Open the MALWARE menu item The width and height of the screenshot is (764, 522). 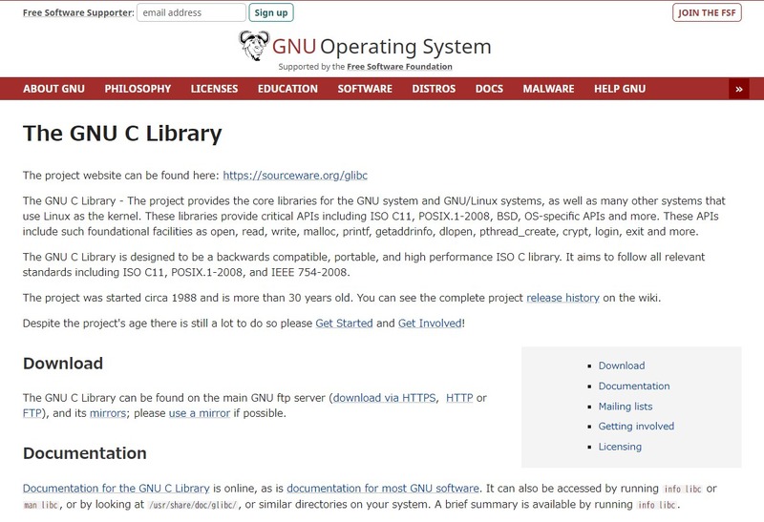tap(548, 89)
